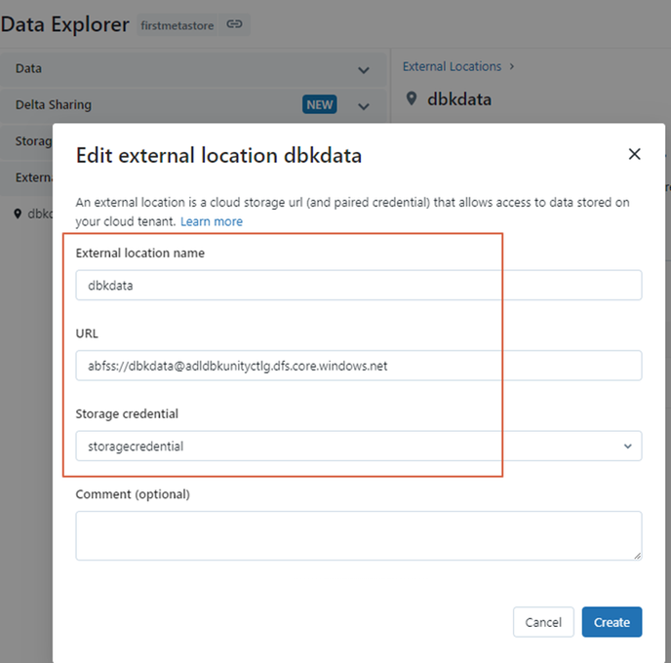Viewport: 671px width, 663px height.
Task: Select the Data menu item in sidebar
Action: (x=193, y=69)
